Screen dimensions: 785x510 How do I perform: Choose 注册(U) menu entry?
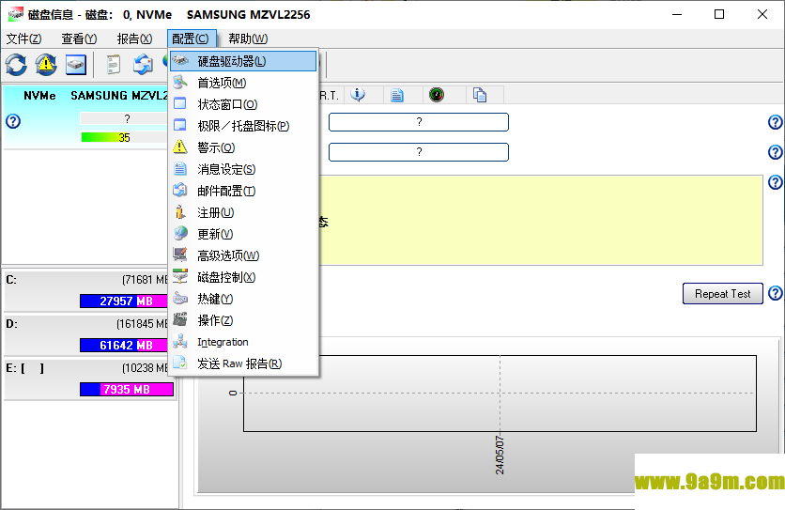pos(243,212)
